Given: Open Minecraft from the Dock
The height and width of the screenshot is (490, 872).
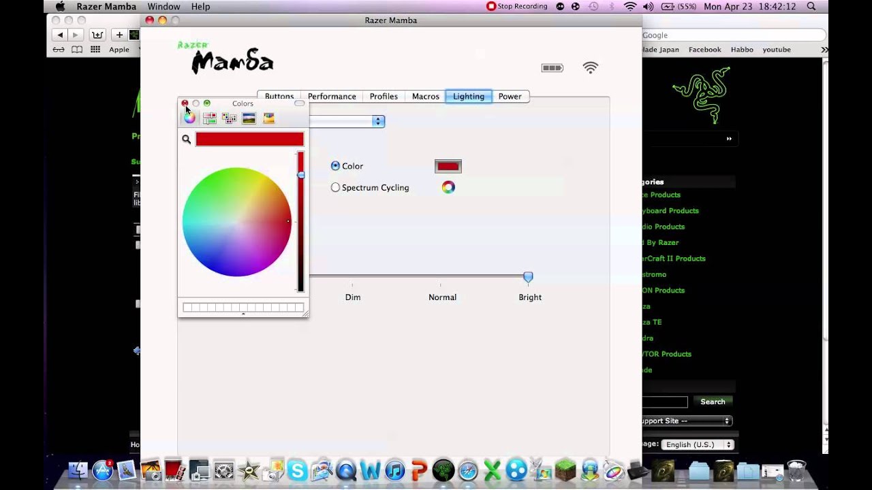Looking at the screenshot, I should tap(565, 470).
